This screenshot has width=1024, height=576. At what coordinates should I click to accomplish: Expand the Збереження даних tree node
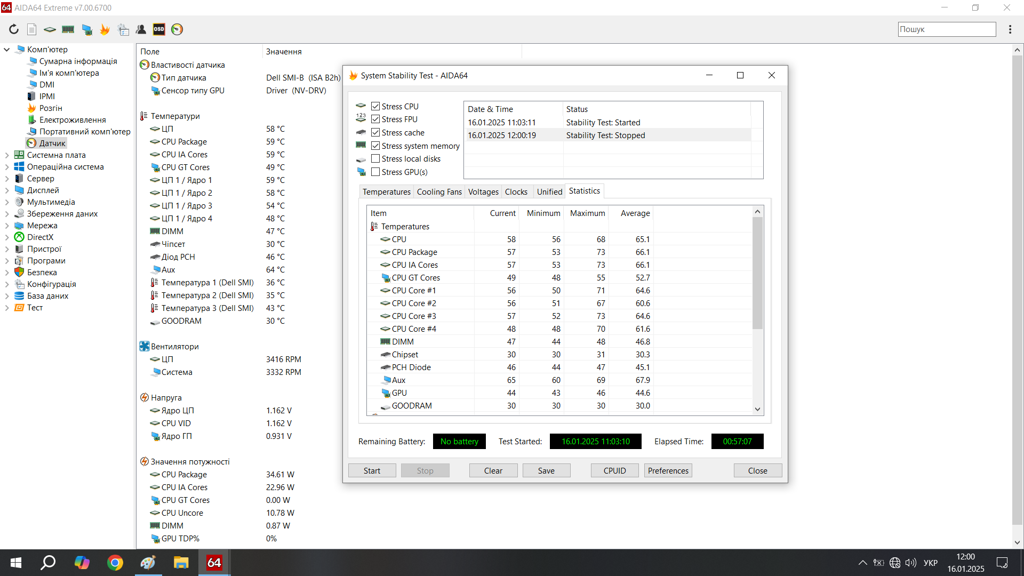(x=7, y=214)
